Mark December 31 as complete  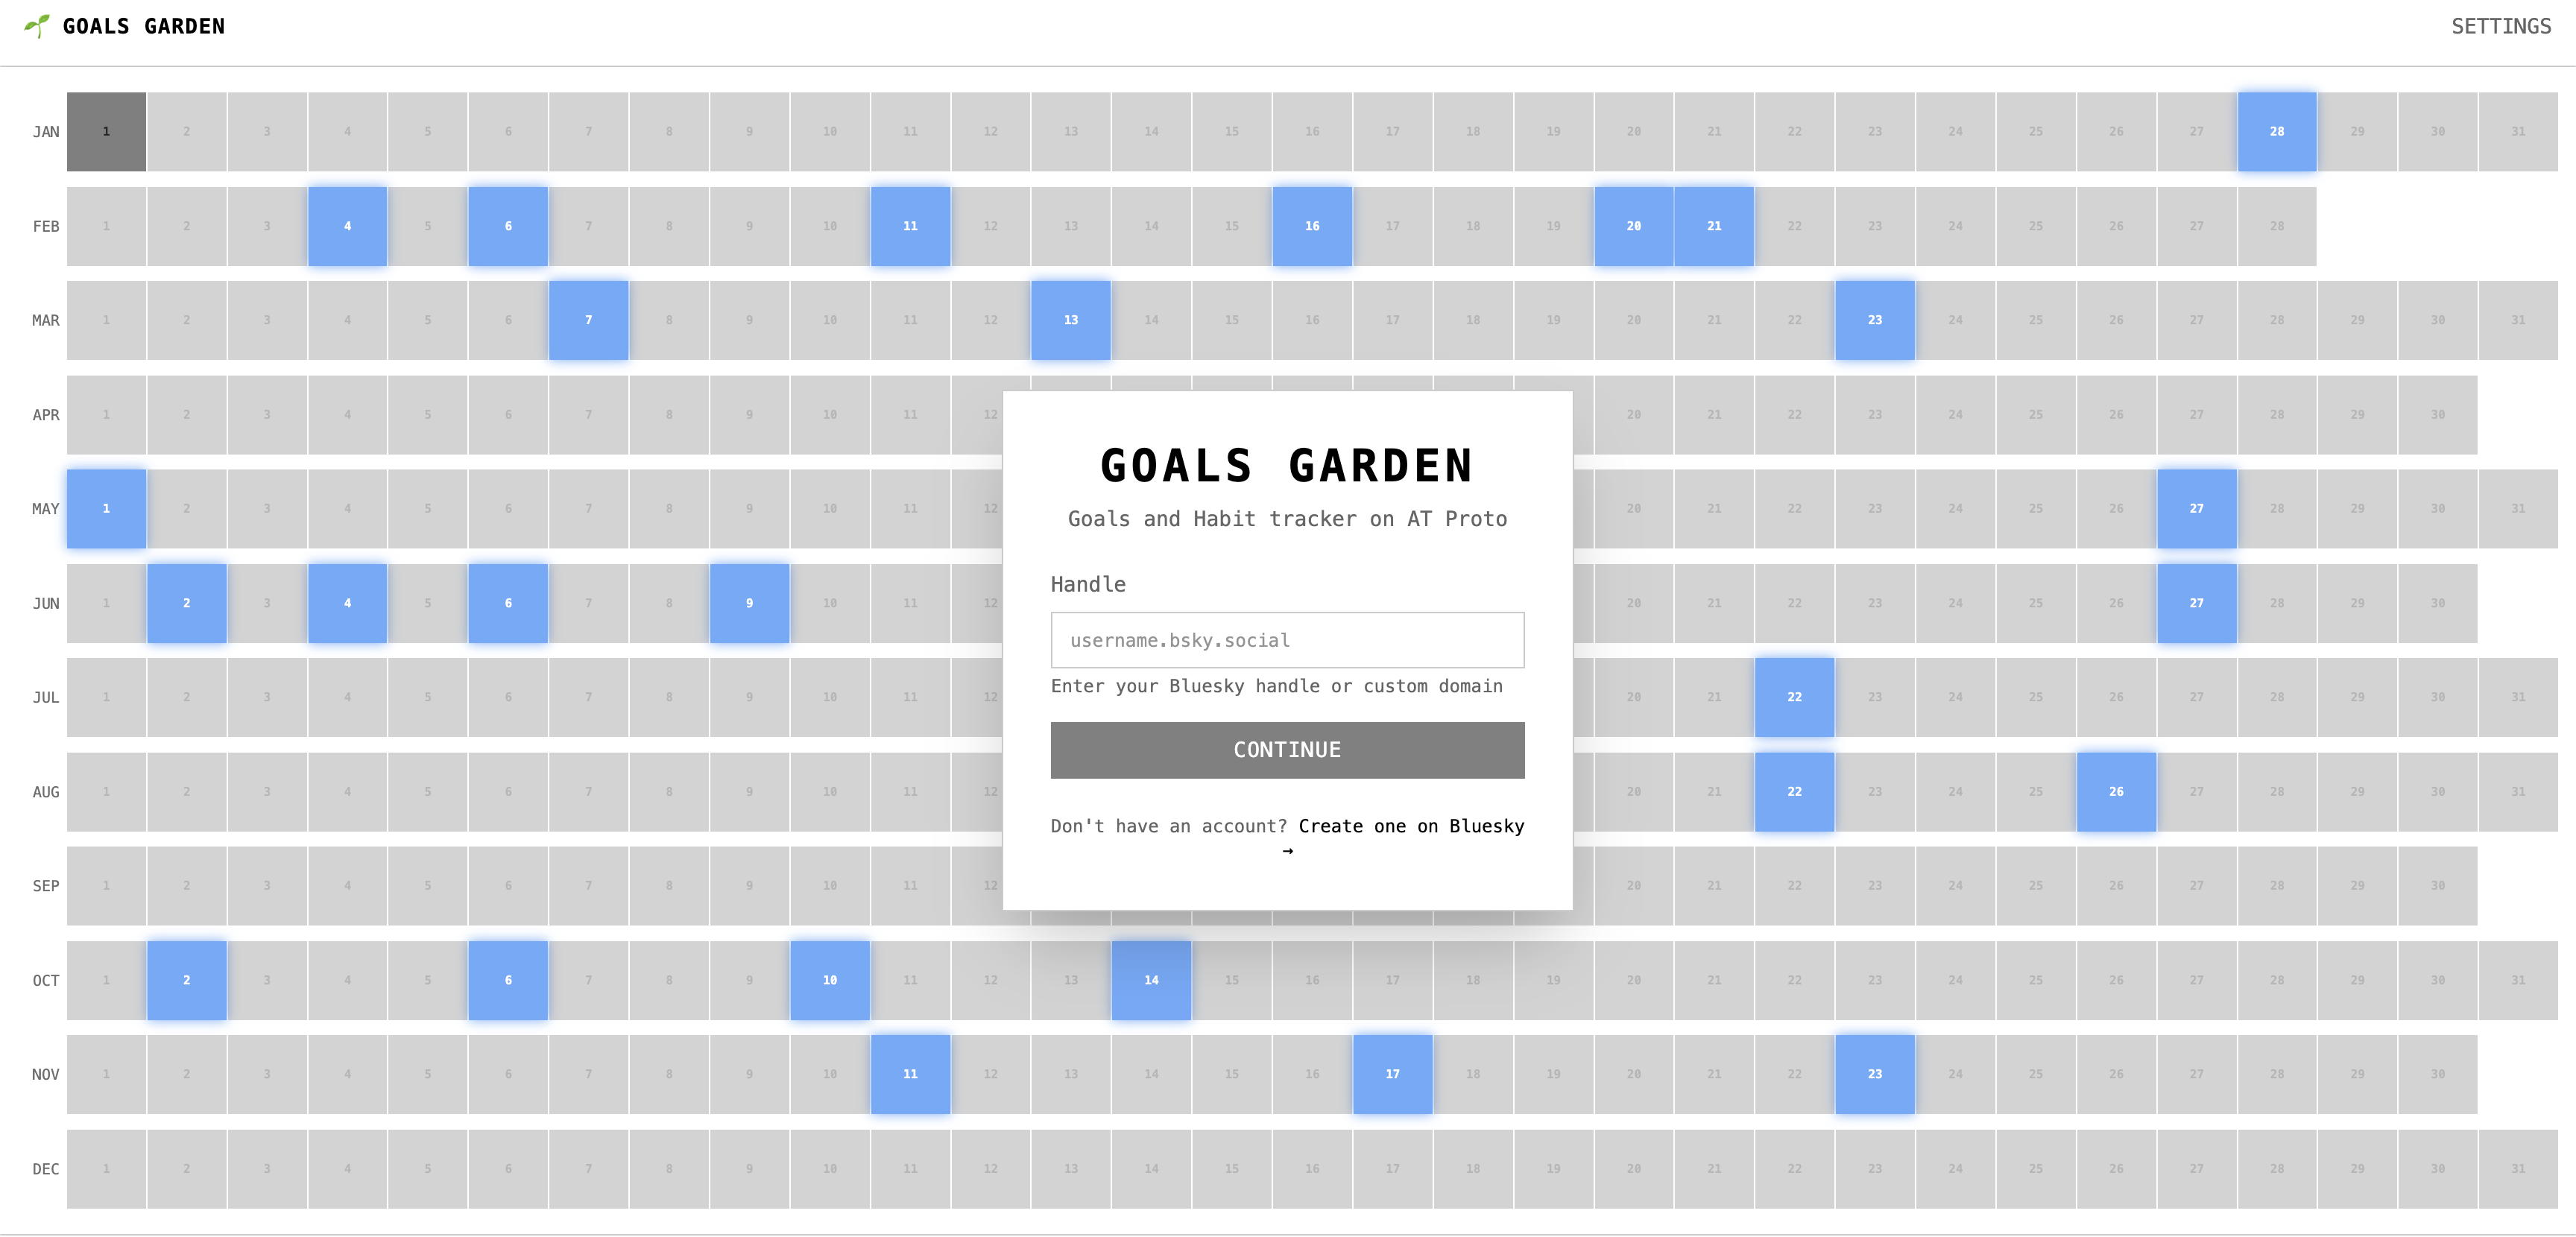pyautogui.click(x=2517, y=1169)
